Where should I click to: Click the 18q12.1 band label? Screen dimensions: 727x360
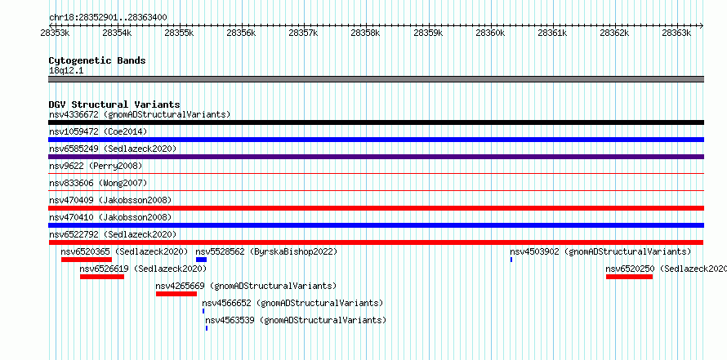pos(66,71)
